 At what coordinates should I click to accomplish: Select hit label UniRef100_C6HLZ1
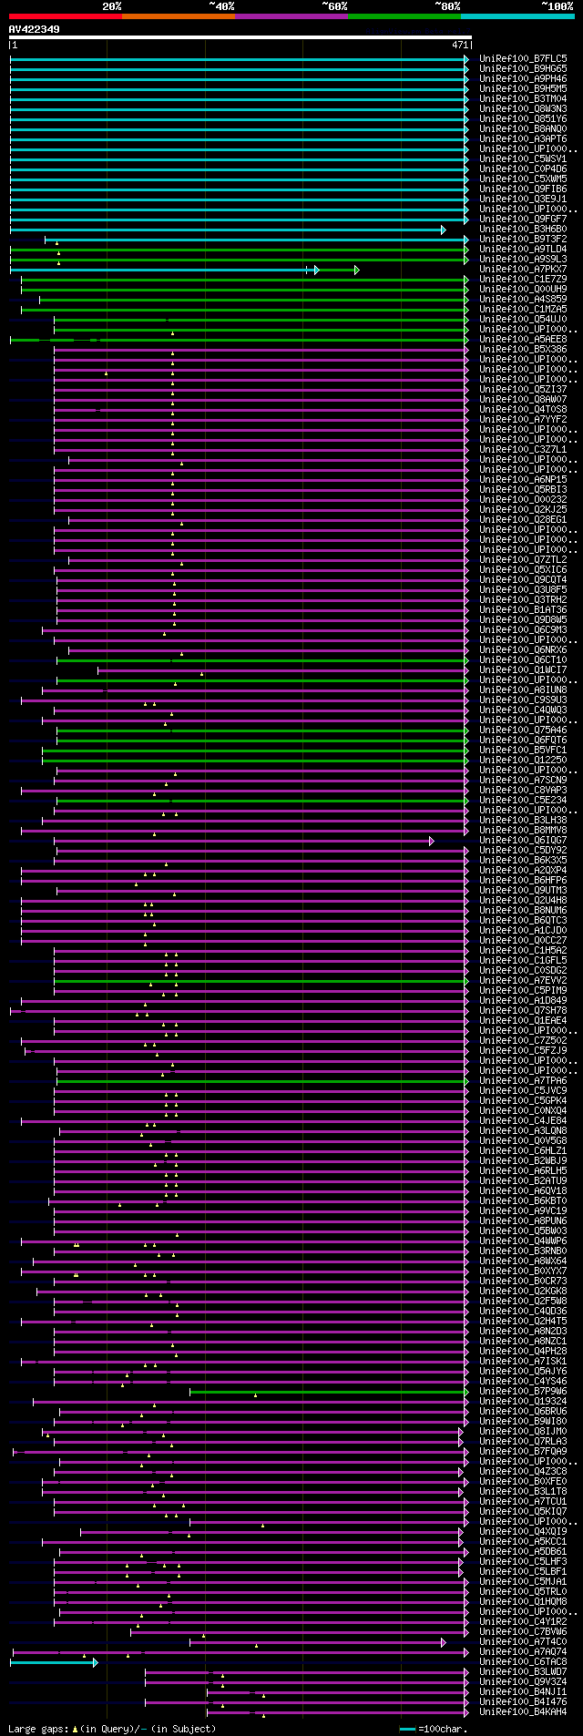pyautogui.click(x=523, y=1151)
